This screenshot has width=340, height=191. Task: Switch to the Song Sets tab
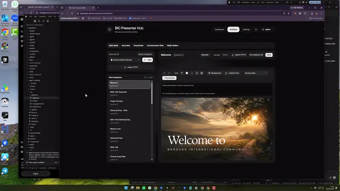click(126, 46)
